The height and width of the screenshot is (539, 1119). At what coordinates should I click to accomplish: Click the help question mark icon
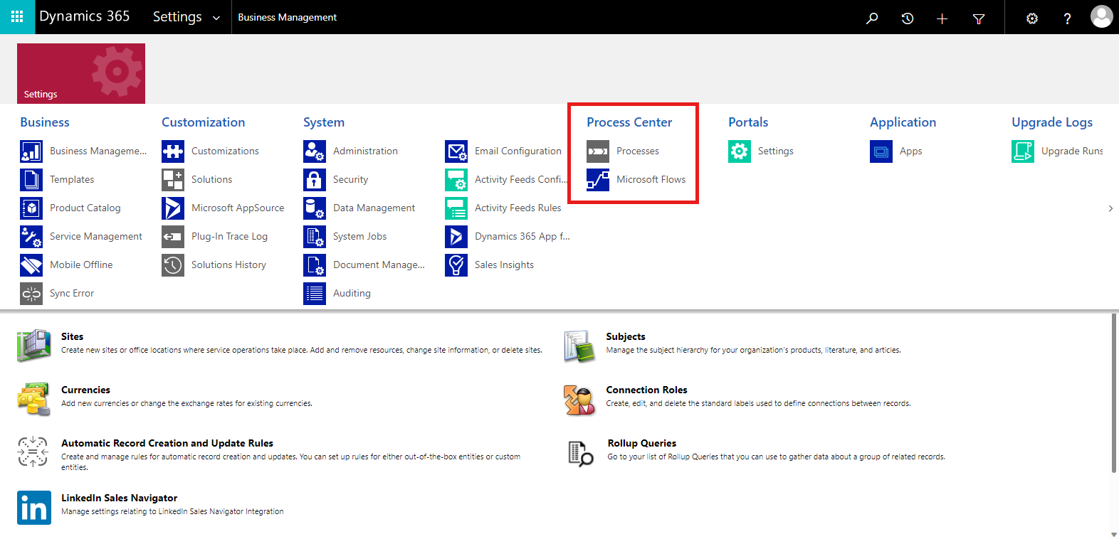pyautogui.click(x=1067, y=18)
